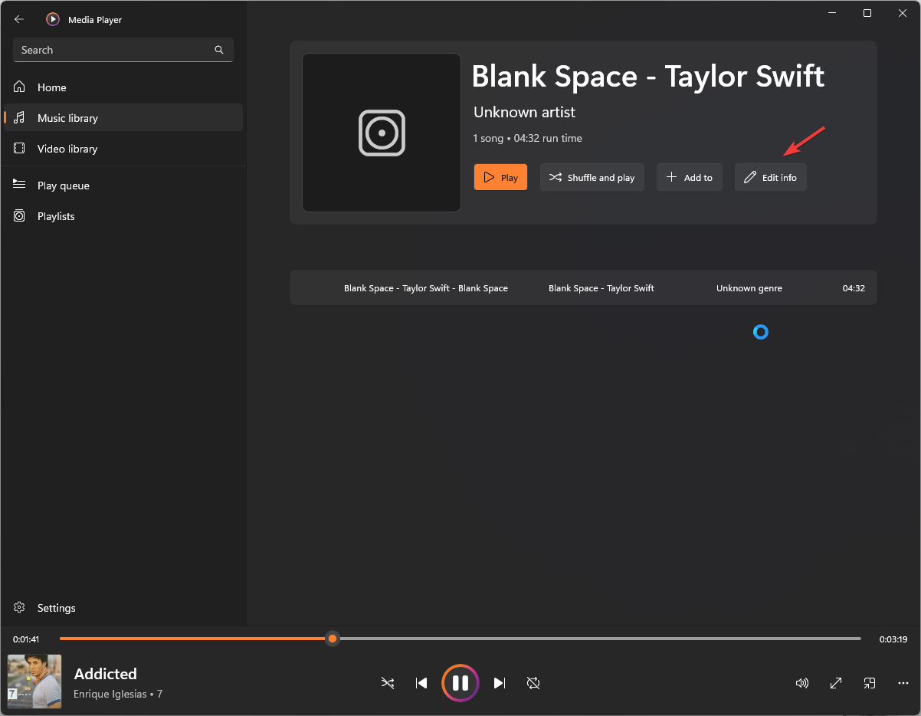Image resolution: width=921 pixels, height=716 pixels.
Task: Toggle repeat mode
Action: tap(533, 683)
